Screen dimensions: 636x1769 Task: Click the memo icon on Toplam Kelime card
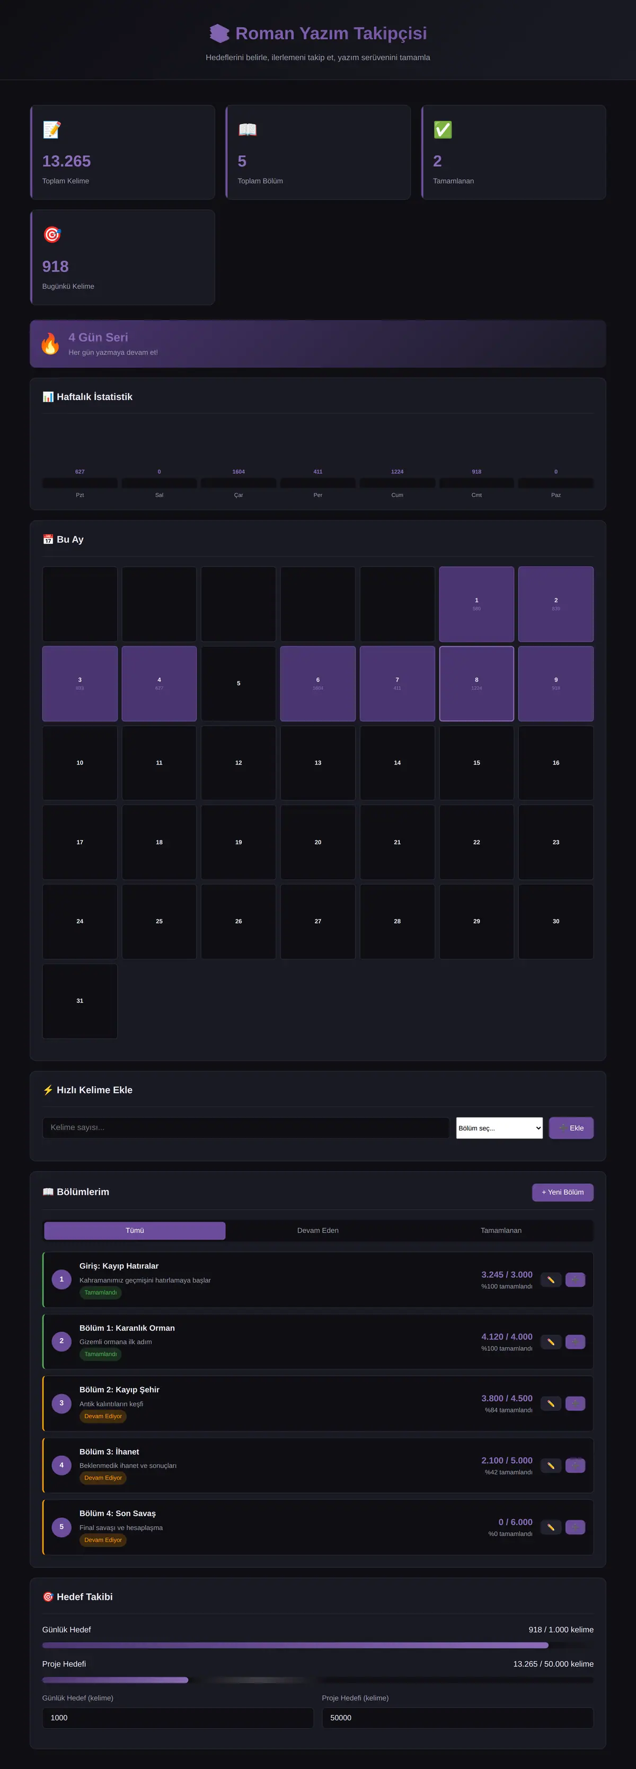pyautogui.click(x=52, y=130)
